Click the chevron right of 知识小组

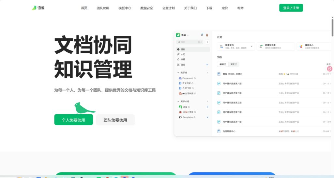(207, 102)
